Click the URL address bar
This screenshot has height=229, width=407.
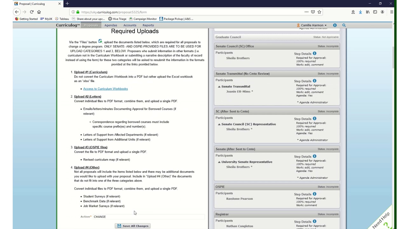(191, 12)
